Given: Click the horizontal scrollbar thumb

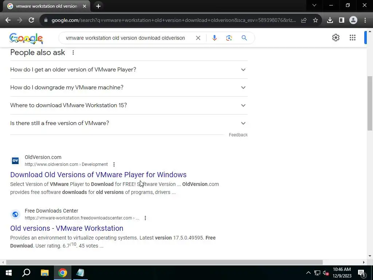Looking at the screenshot, I should pos(164,262).
